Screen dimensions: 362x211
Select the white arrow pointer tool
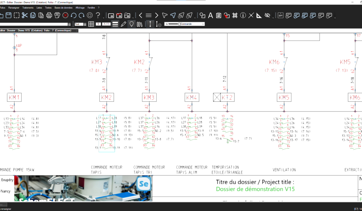click(165, 15)
